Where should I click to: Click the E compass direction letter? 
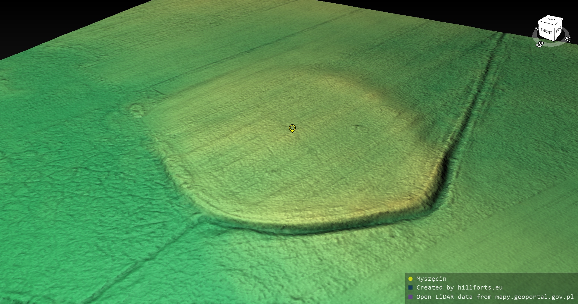point(567,39)
